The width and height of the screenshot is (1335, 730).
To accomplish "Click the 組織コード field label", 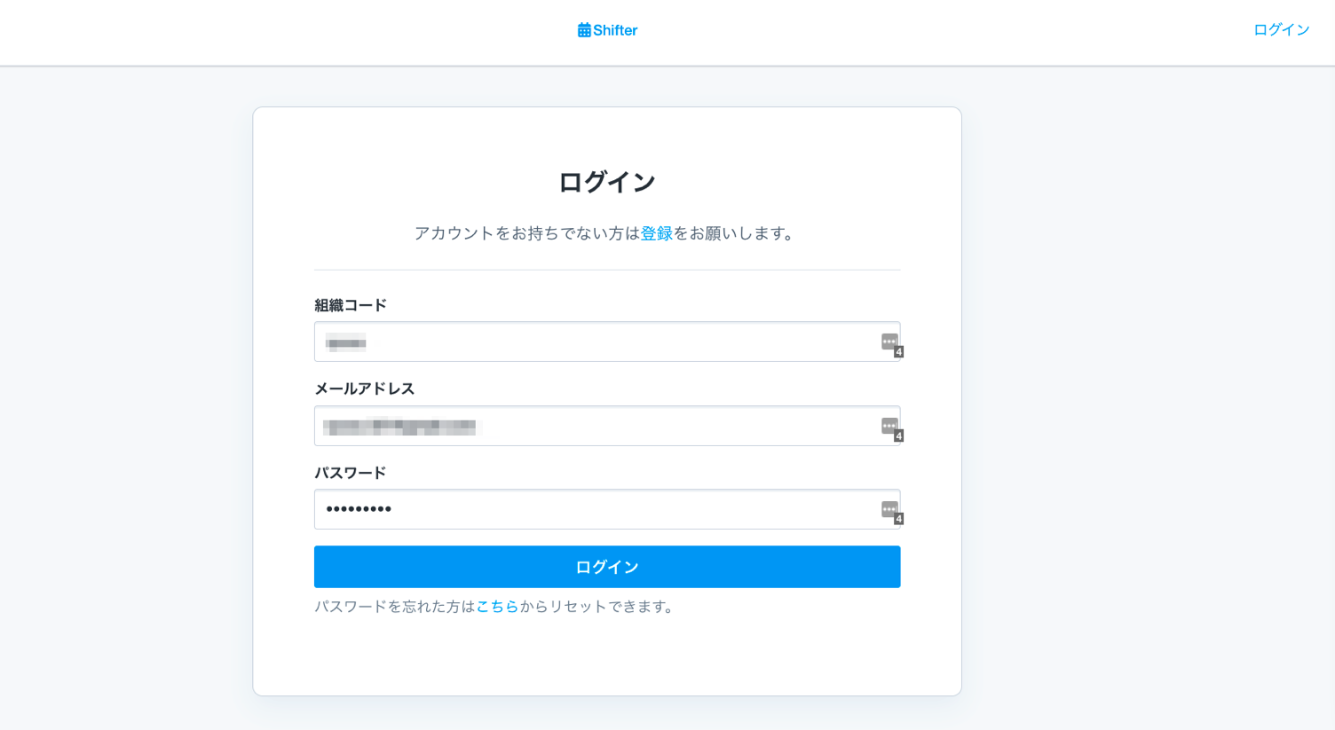I will (350, 304).
